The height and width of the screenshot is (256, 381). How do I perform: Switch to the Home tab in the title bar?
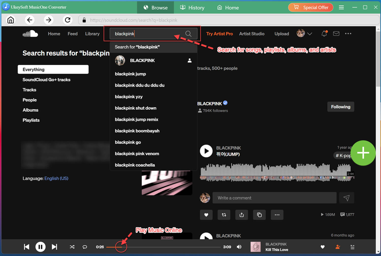click(x=228, y=7)
